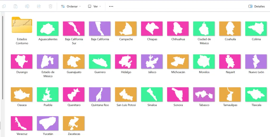Click the 'Veracruz' file name label
Screen dimensions: 270x137
(22, 134)
